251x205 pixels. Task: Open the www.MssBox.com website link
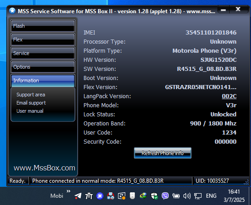(x=44, y=168)
